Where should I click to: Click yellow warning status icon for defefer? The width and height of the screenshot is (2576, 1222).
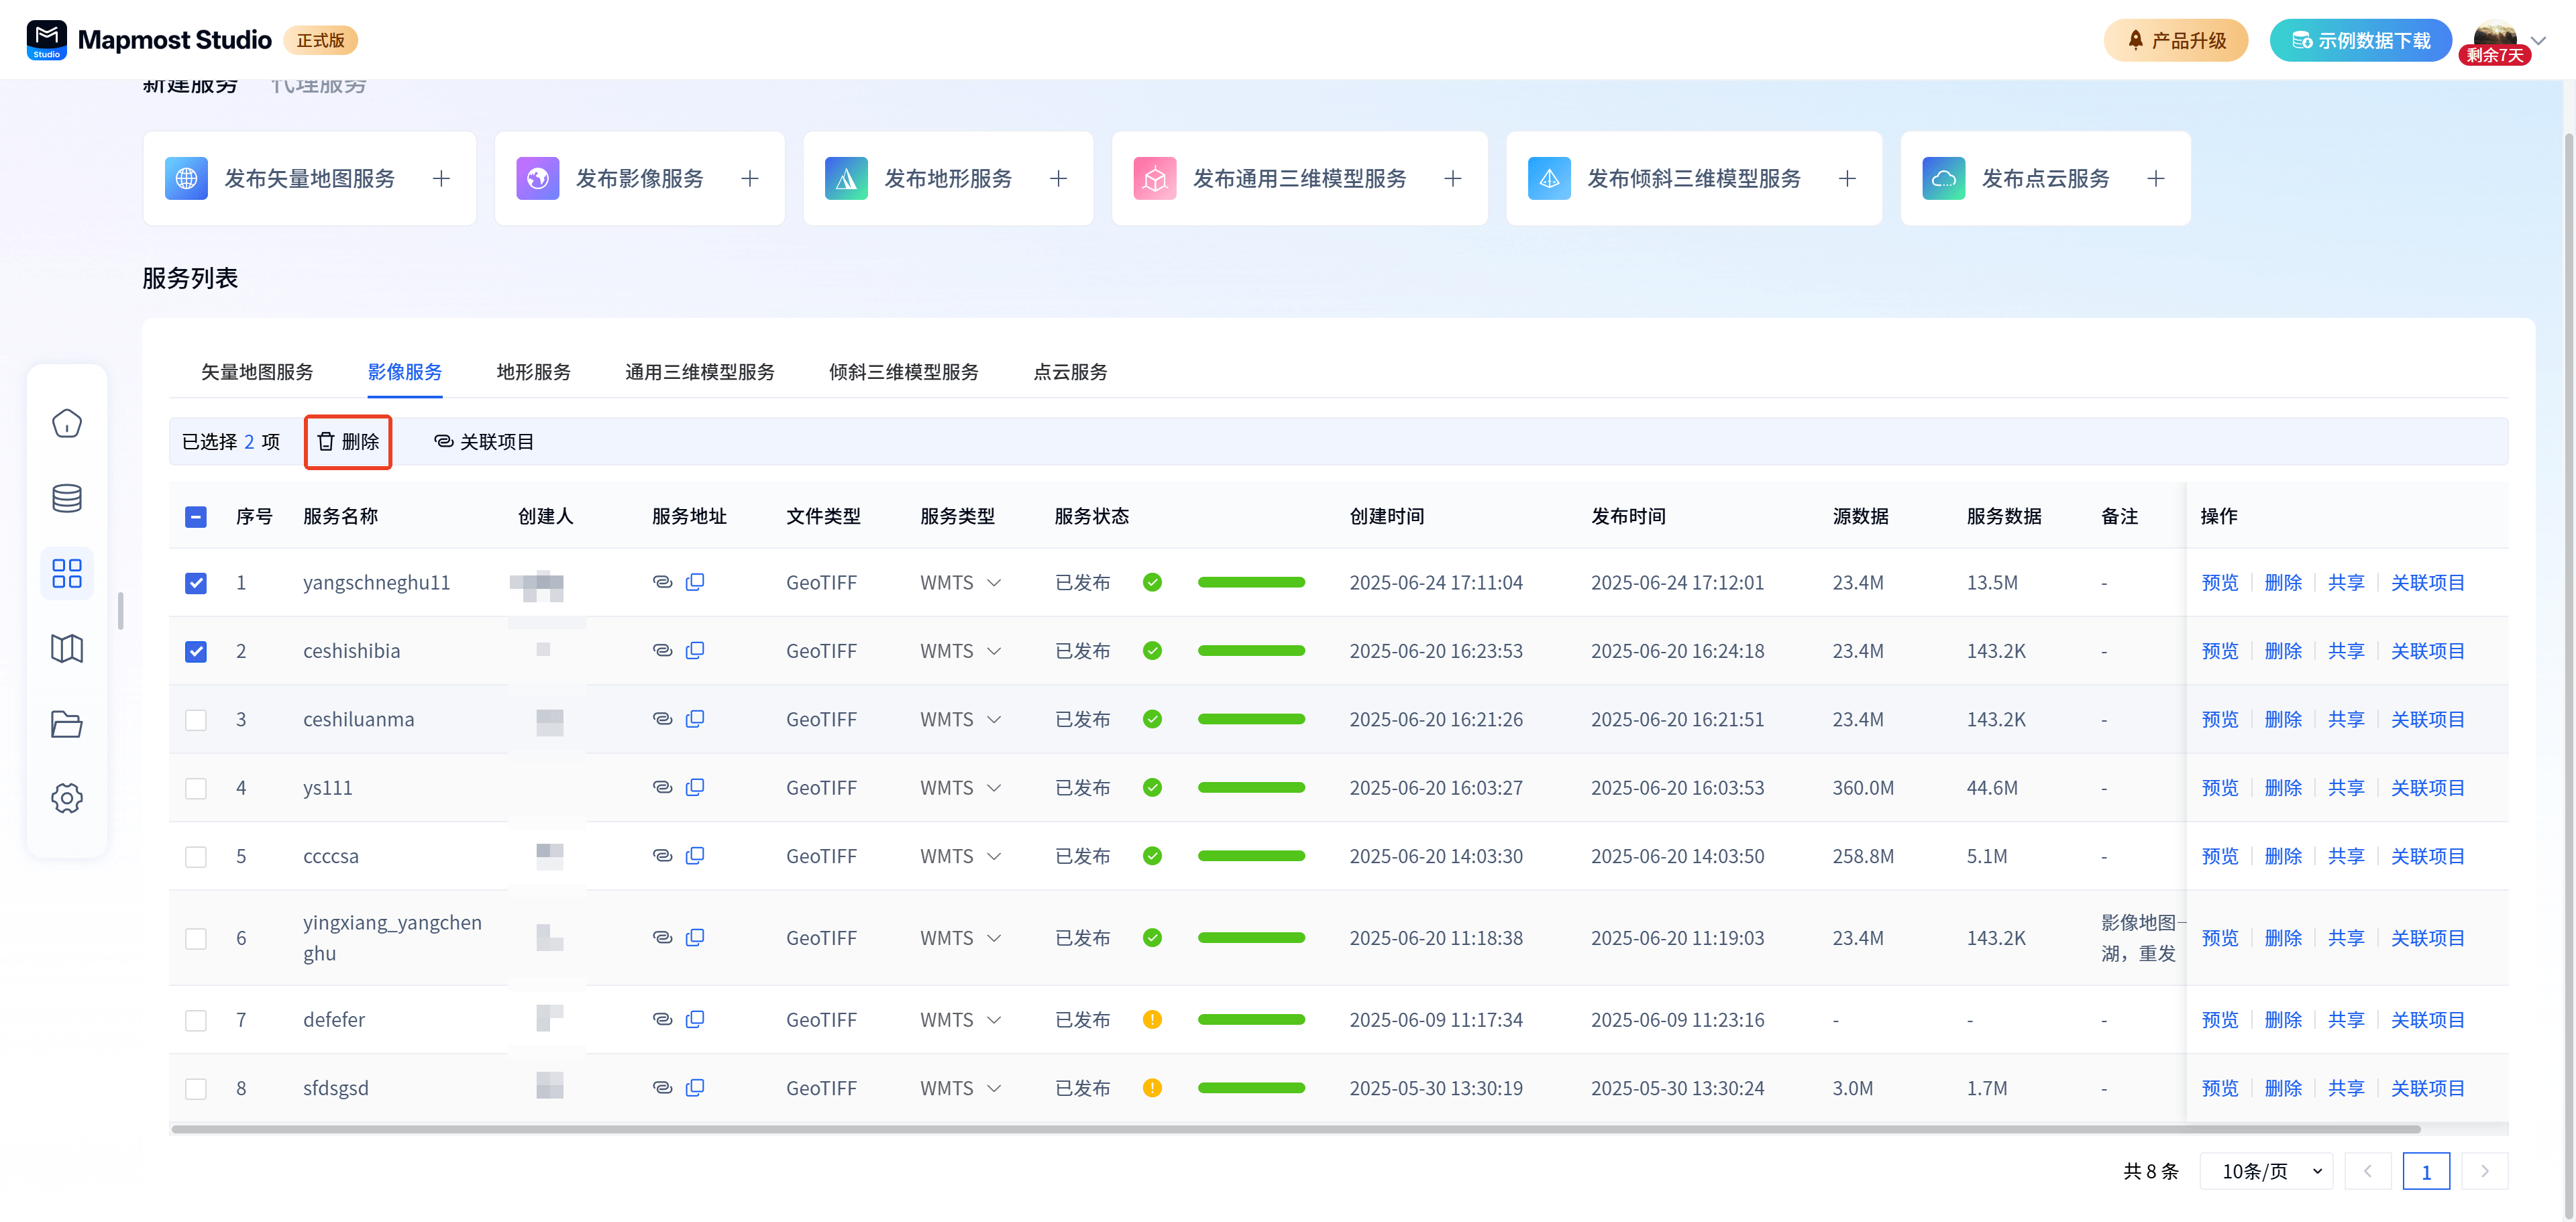(x=1152, y=1019)
